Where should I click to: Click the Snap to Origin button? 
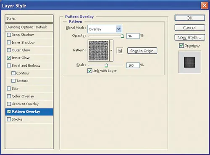(x=142, y=51)
